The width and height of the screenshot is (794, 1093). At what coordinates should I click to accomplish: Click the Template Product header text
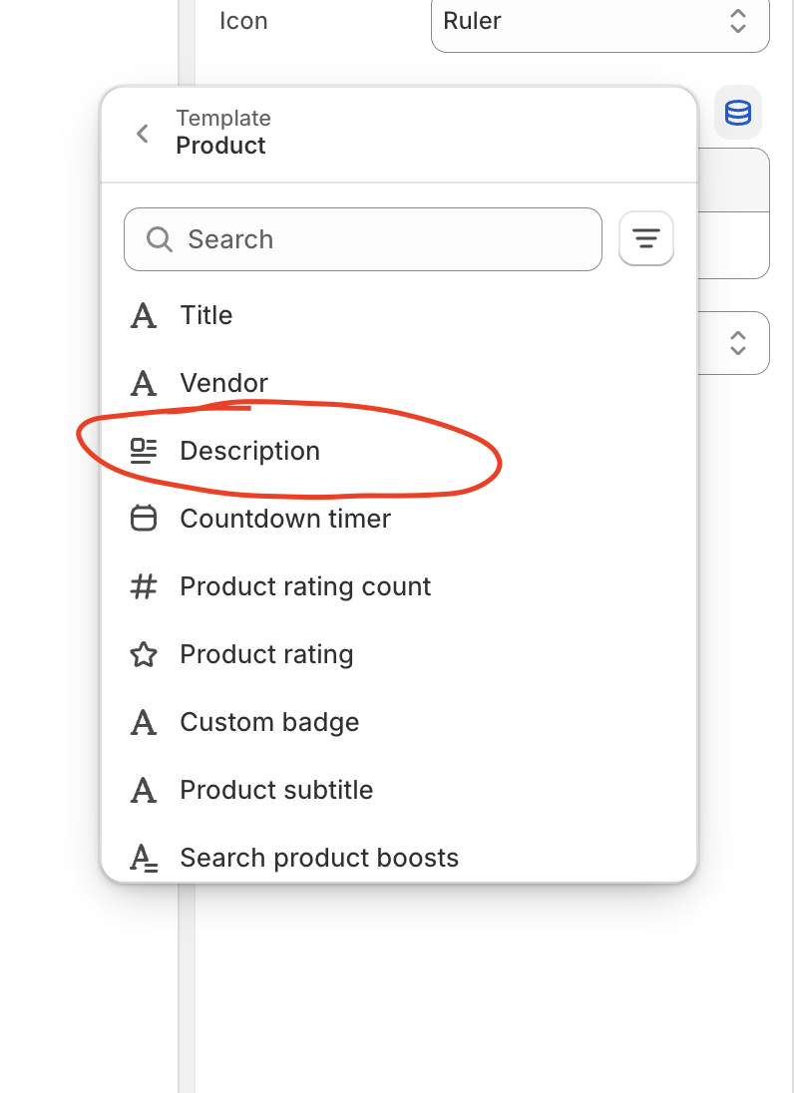(x=222, y=133)
